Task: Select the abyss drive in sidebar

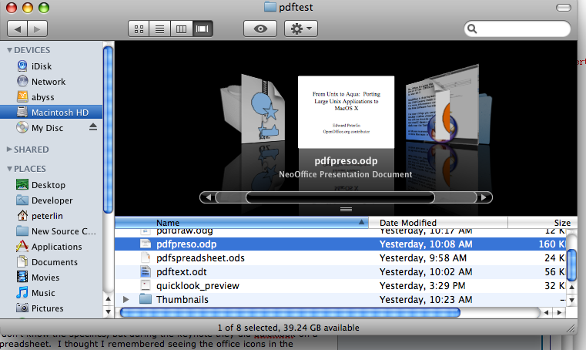Action: point(51,97)
